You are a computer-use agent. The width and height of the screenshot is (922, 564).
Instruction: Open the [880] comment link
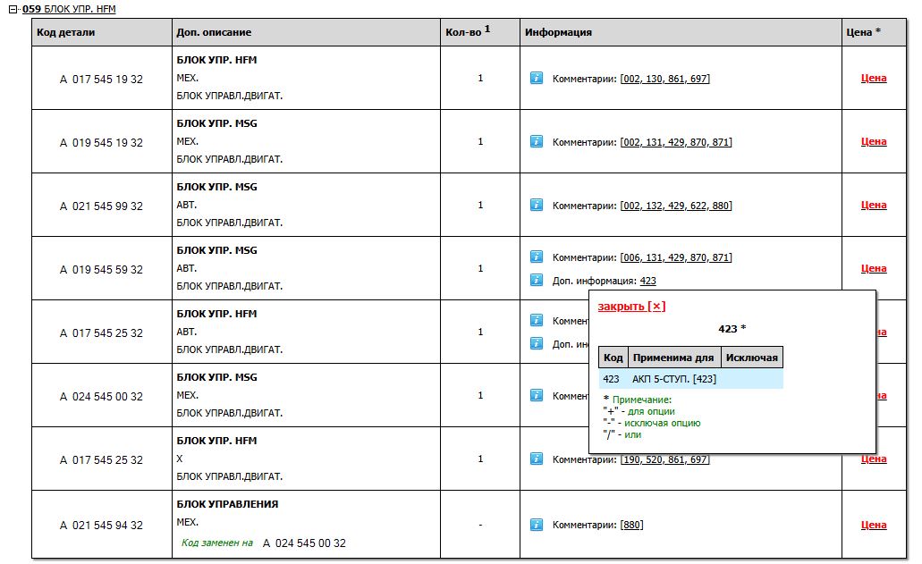pos(631,525)
